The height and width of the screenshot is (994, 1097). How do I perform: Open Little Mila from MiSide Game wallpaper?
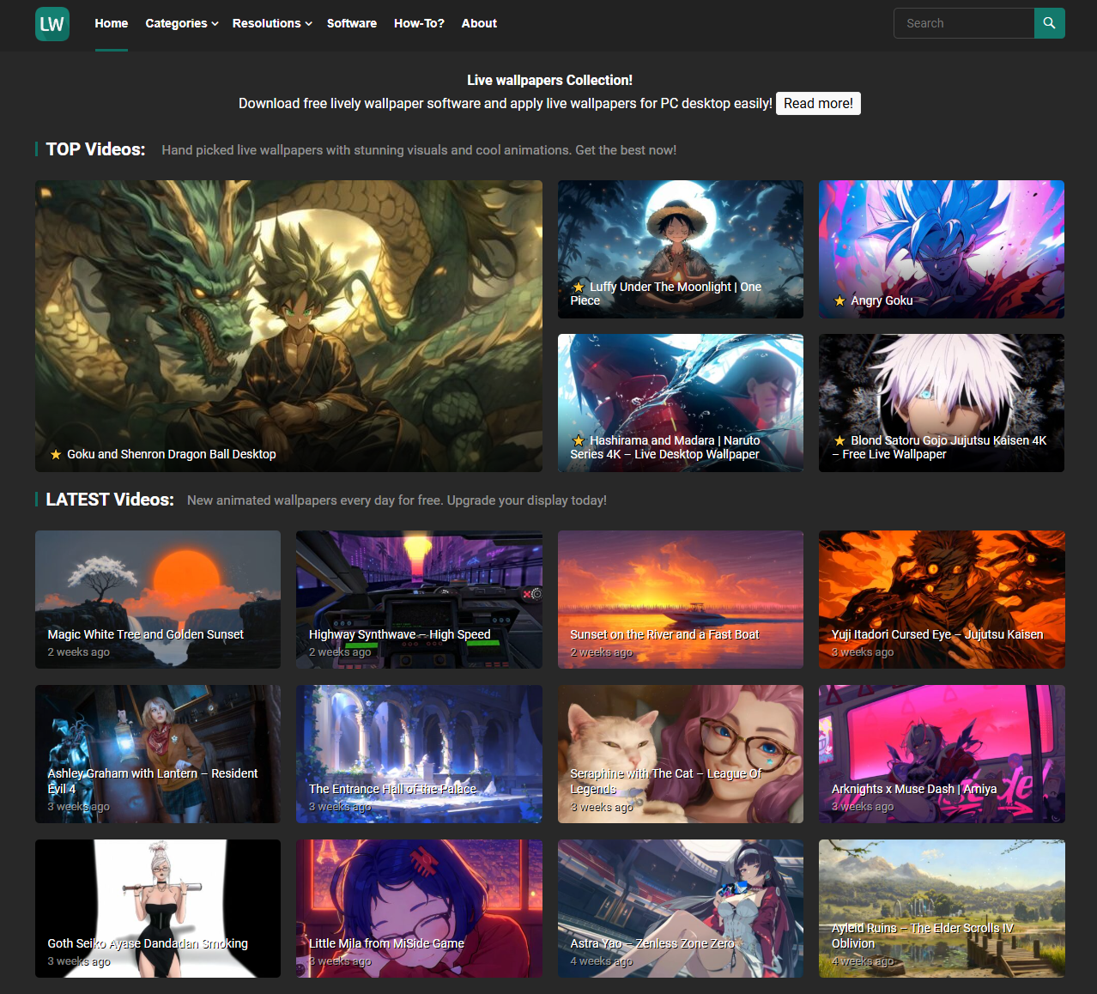[x=419, y=908]
